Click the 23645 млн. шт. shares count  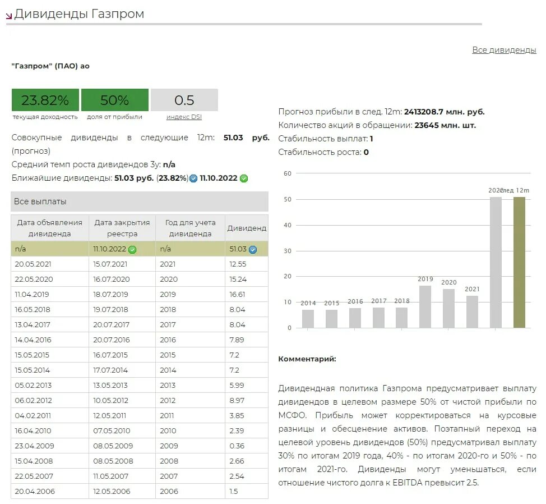[445, 125]
